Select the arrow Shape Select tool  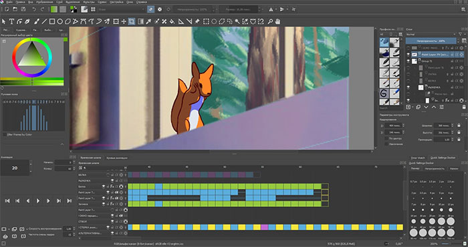click(x=4, y=21)
